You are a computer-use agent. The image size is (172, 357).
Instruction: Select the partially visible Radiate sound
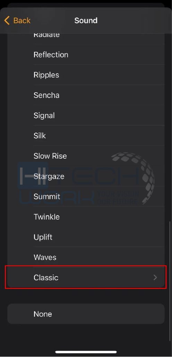86,38
